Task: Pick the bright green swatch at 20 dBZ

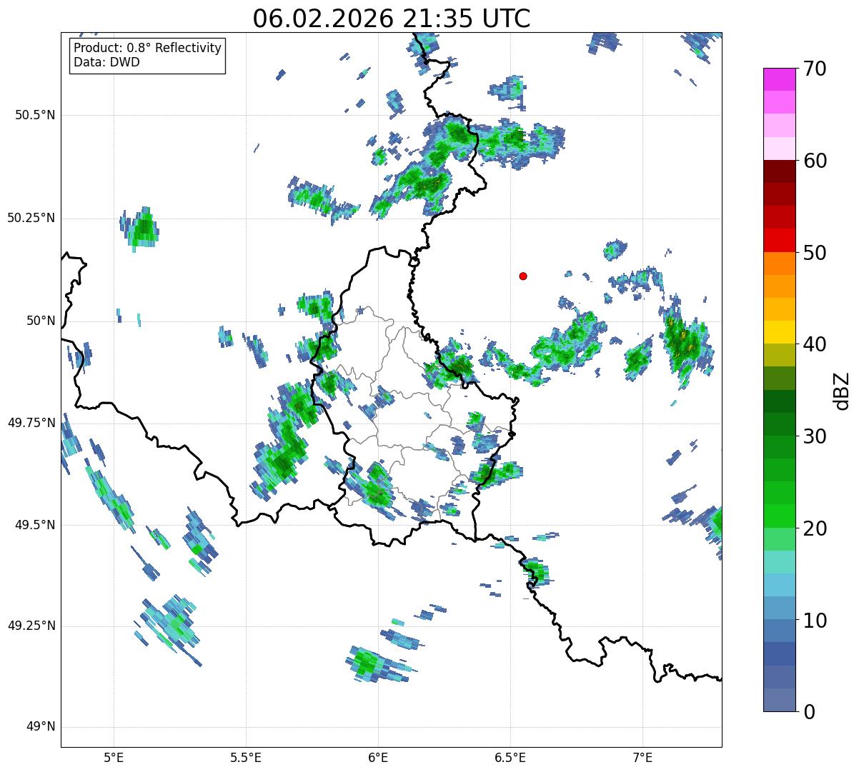Action: point(779,516)
